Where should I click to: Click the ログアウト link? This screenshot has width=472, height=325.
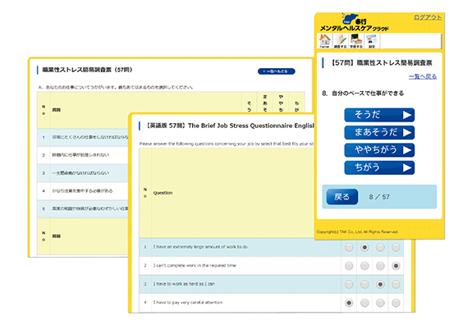click(428, 17)
